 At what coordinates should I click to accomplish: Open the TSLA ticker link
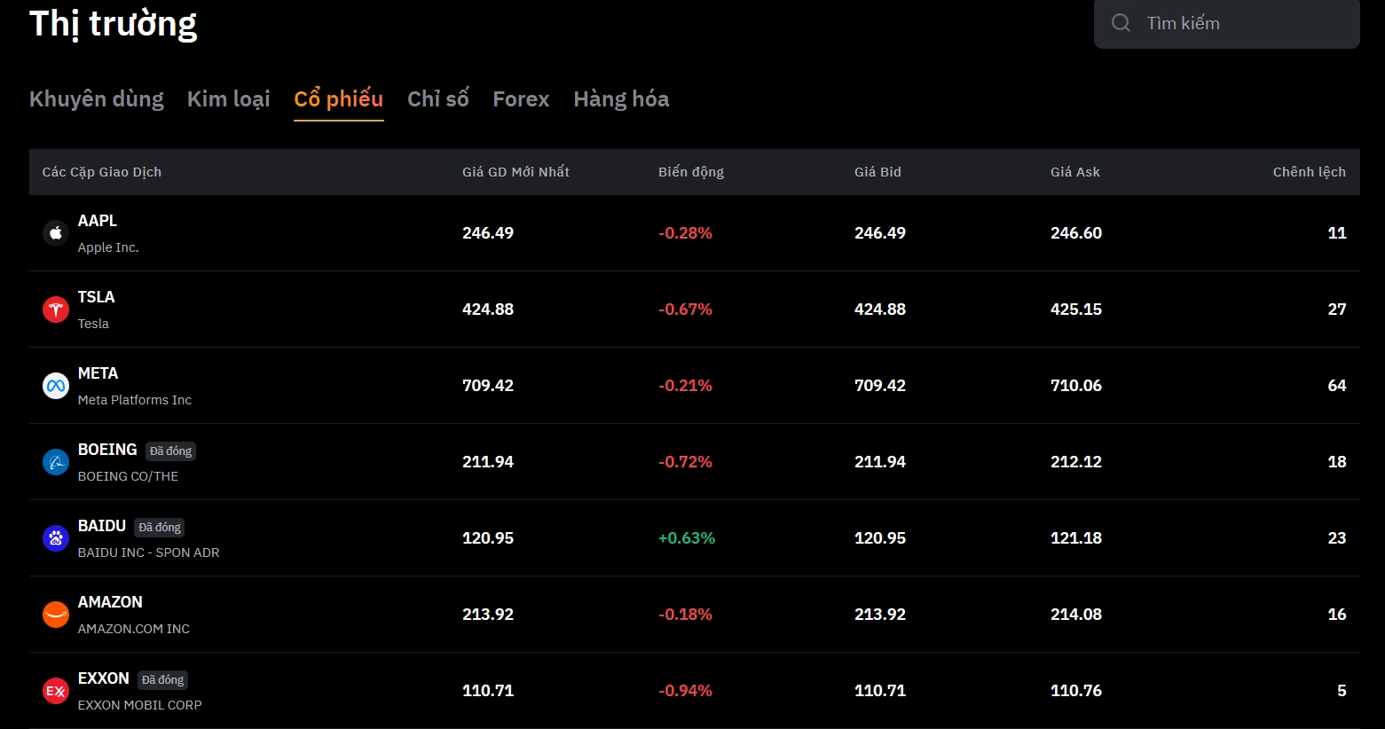click(x=96, y=297)
